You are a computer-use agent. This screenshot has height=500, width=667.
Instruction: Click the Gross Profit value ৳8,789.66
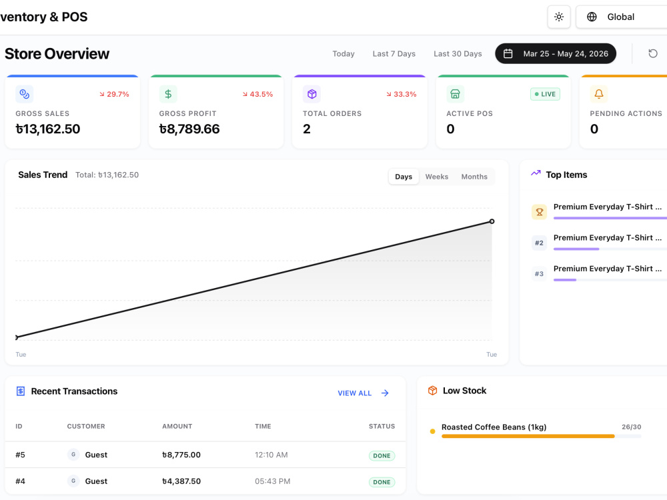[189, 129]
